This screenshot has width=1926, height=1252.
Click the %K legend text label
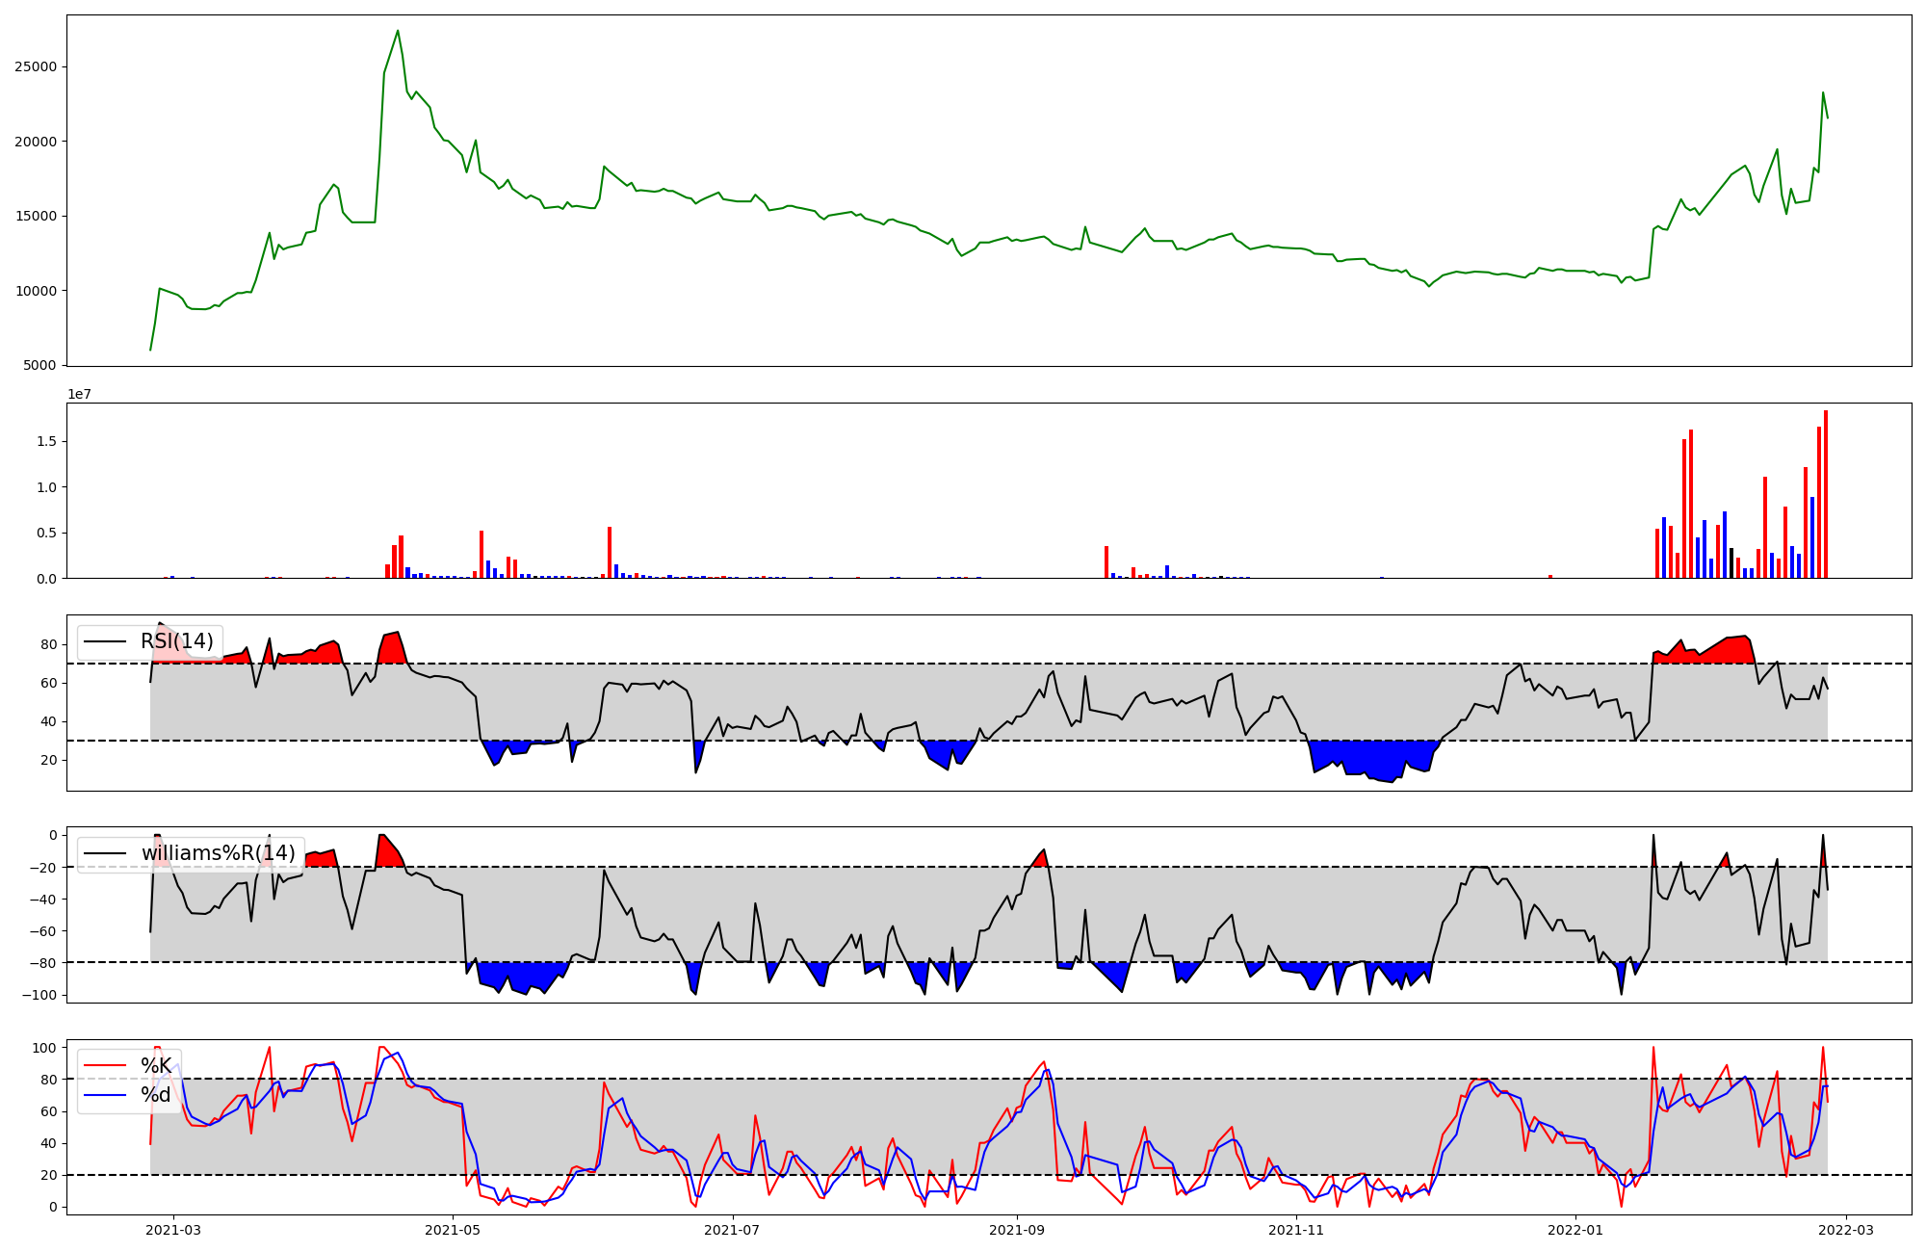pos(156,1065)
